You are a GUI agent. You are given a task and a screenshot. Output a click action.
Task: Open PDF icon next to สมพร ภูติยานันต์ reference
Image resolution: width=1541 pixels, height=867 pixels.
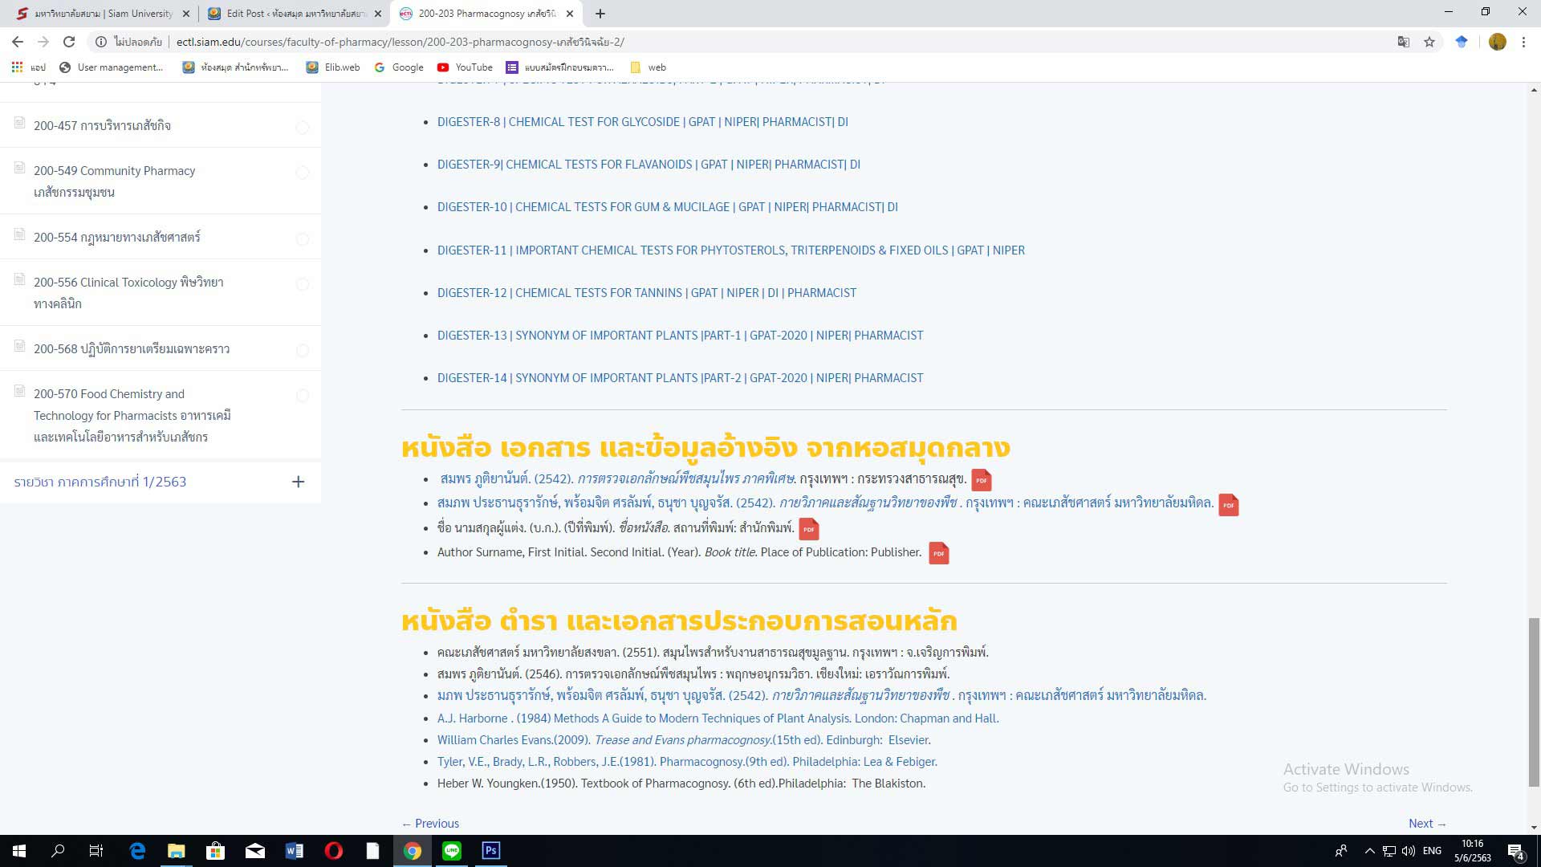point(981,480)
